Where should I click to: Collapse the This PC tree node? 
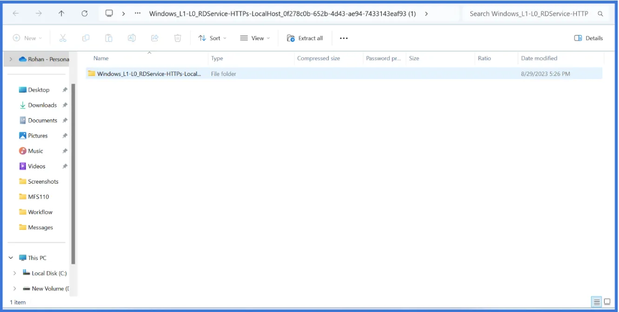(11, 258)
